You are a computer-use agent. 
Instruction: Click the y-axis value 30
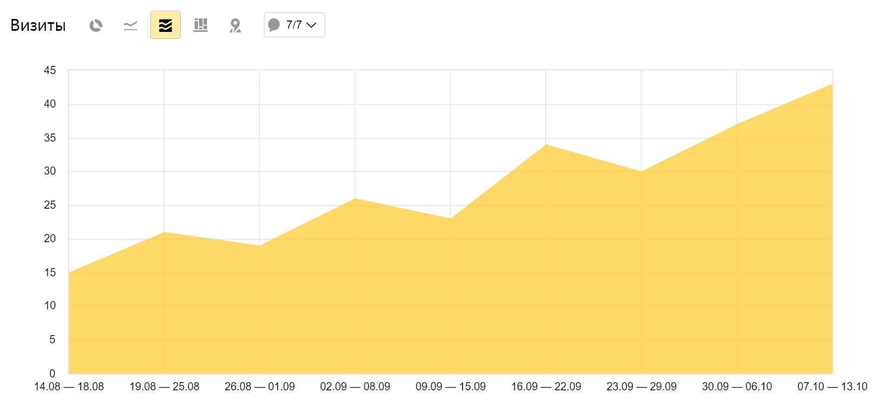(x=50, y=171)
